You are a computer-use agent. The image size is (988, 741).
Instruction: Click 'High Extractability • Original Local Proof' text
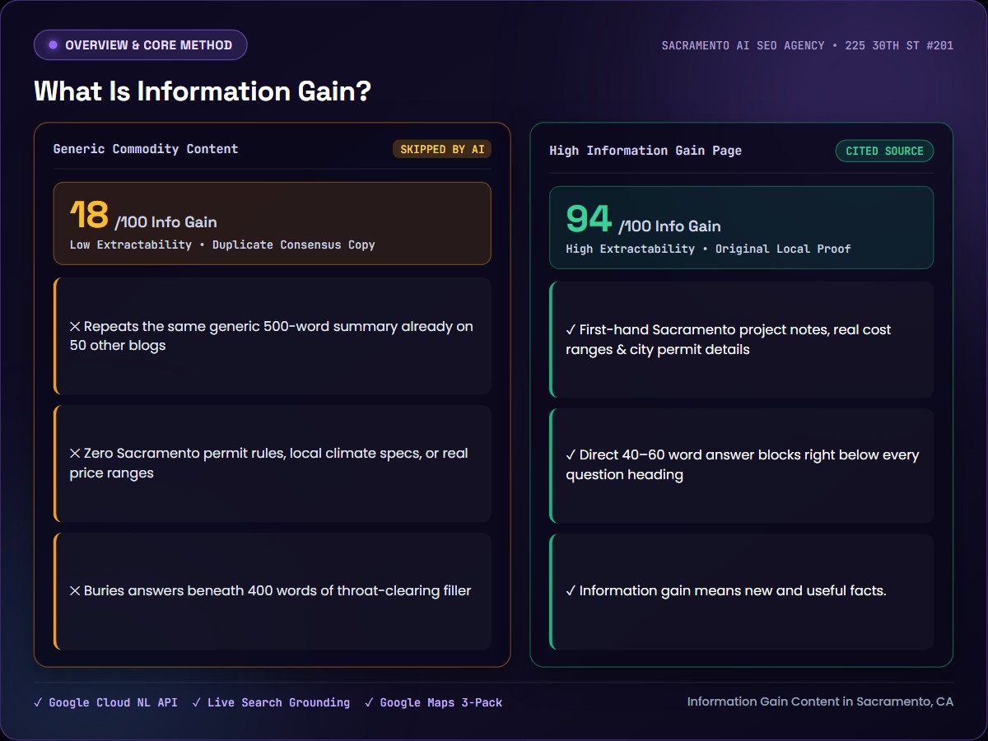[x=708, y=249]
